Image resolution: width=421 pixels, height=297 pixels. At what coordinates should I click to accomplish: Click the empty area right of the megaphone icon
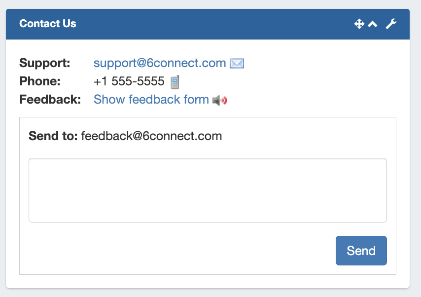[311, 100]
